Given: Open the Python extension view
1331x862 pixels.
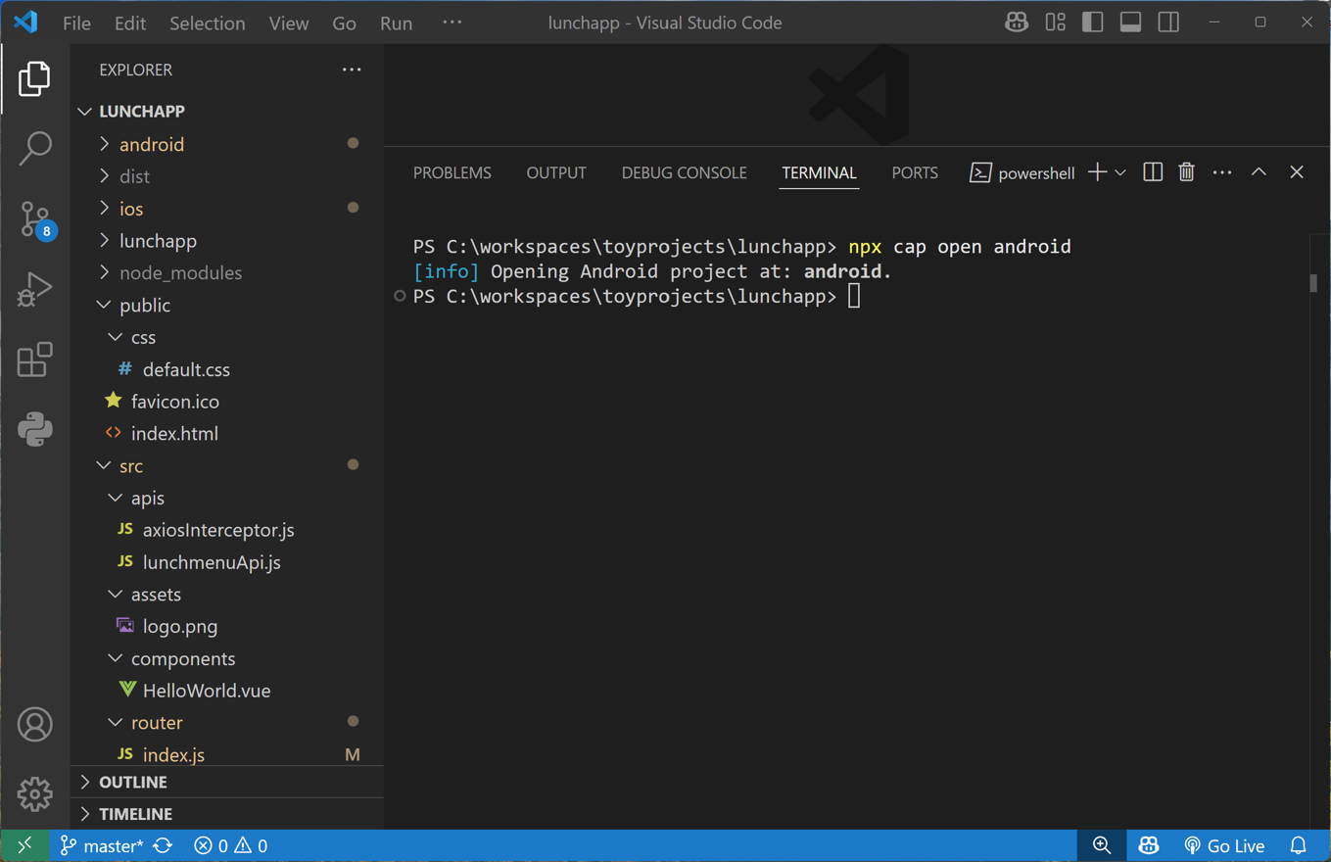Looking at the screenshot, I should pos(34,429).
